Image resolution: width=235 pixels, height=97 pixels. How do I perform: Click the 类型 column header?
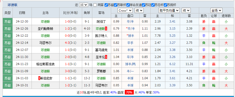(7, 13)
